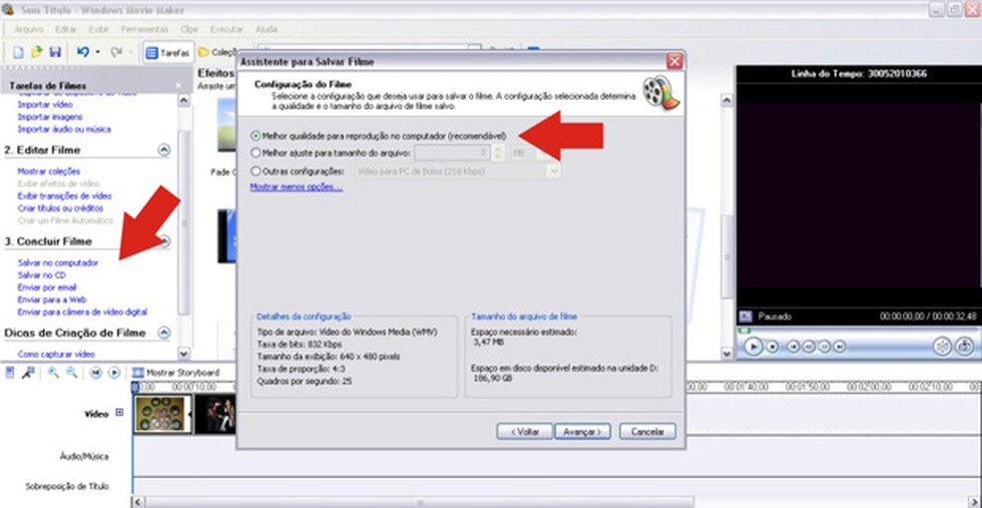The image size is (982, 508).
Task: Click Mostrar menos opções link
Action: (296, 187)
